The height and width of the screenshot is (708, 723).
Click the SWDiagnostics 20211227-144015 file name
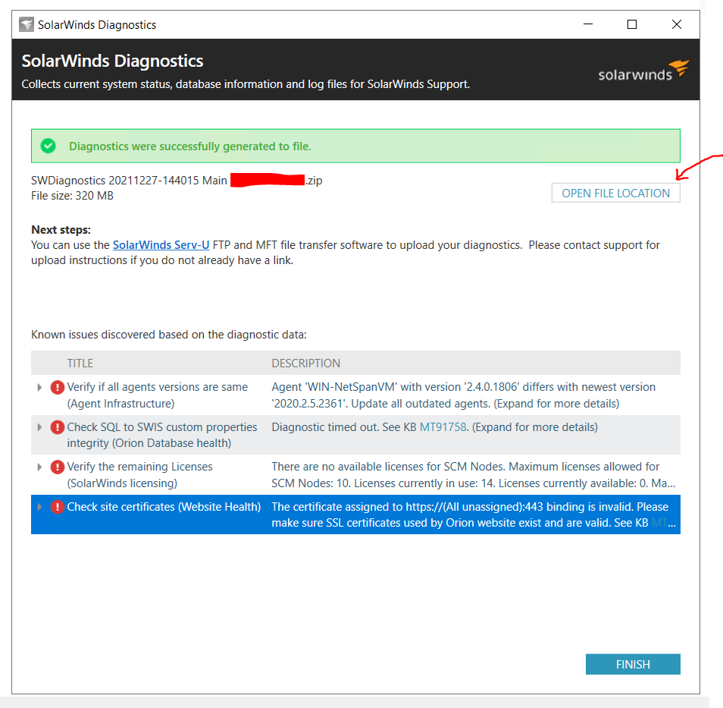(177, 181)
